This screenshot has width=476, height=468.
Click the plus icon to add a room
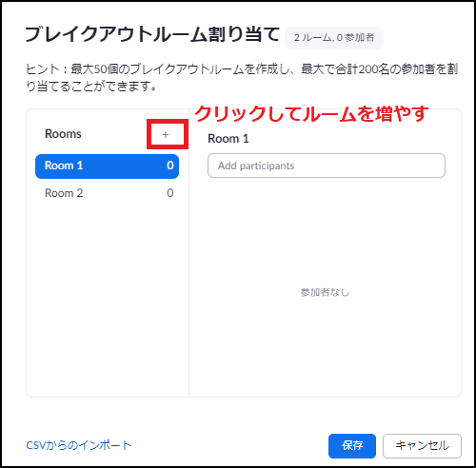(166, 135)
